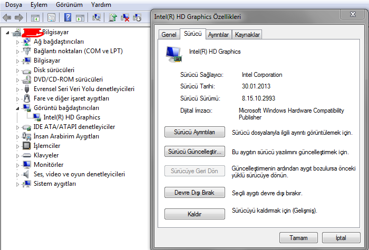
Task: Collapse the Görüntü bağdaştırıcıları node
Action: 17,108
